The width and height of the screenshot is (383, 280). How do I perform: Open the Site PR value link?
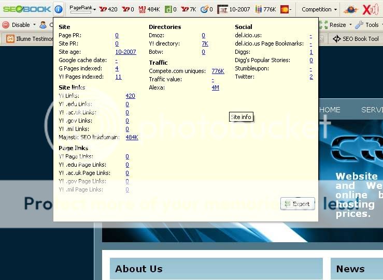(117, 43)
